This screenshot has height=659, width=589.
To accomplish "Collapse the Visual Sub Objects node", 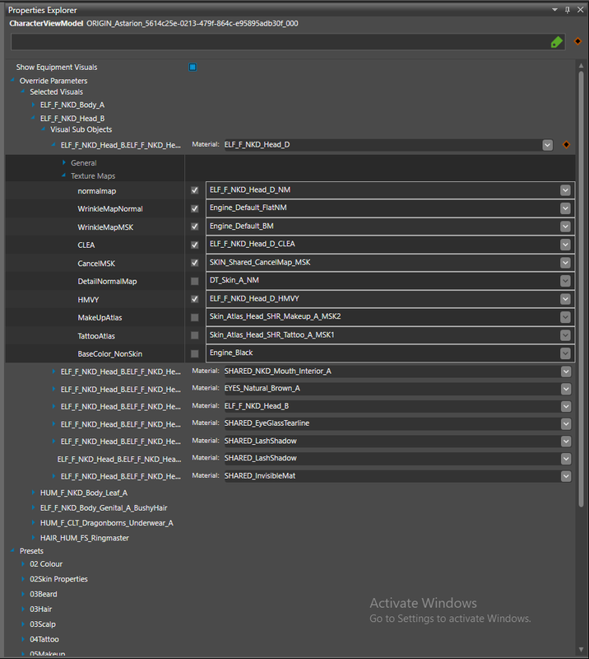I will point(44,129).
